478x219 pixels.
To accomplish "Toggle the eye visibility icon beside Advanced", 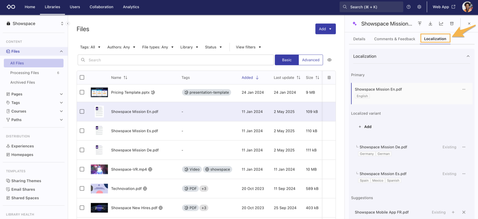I will 329,60.
